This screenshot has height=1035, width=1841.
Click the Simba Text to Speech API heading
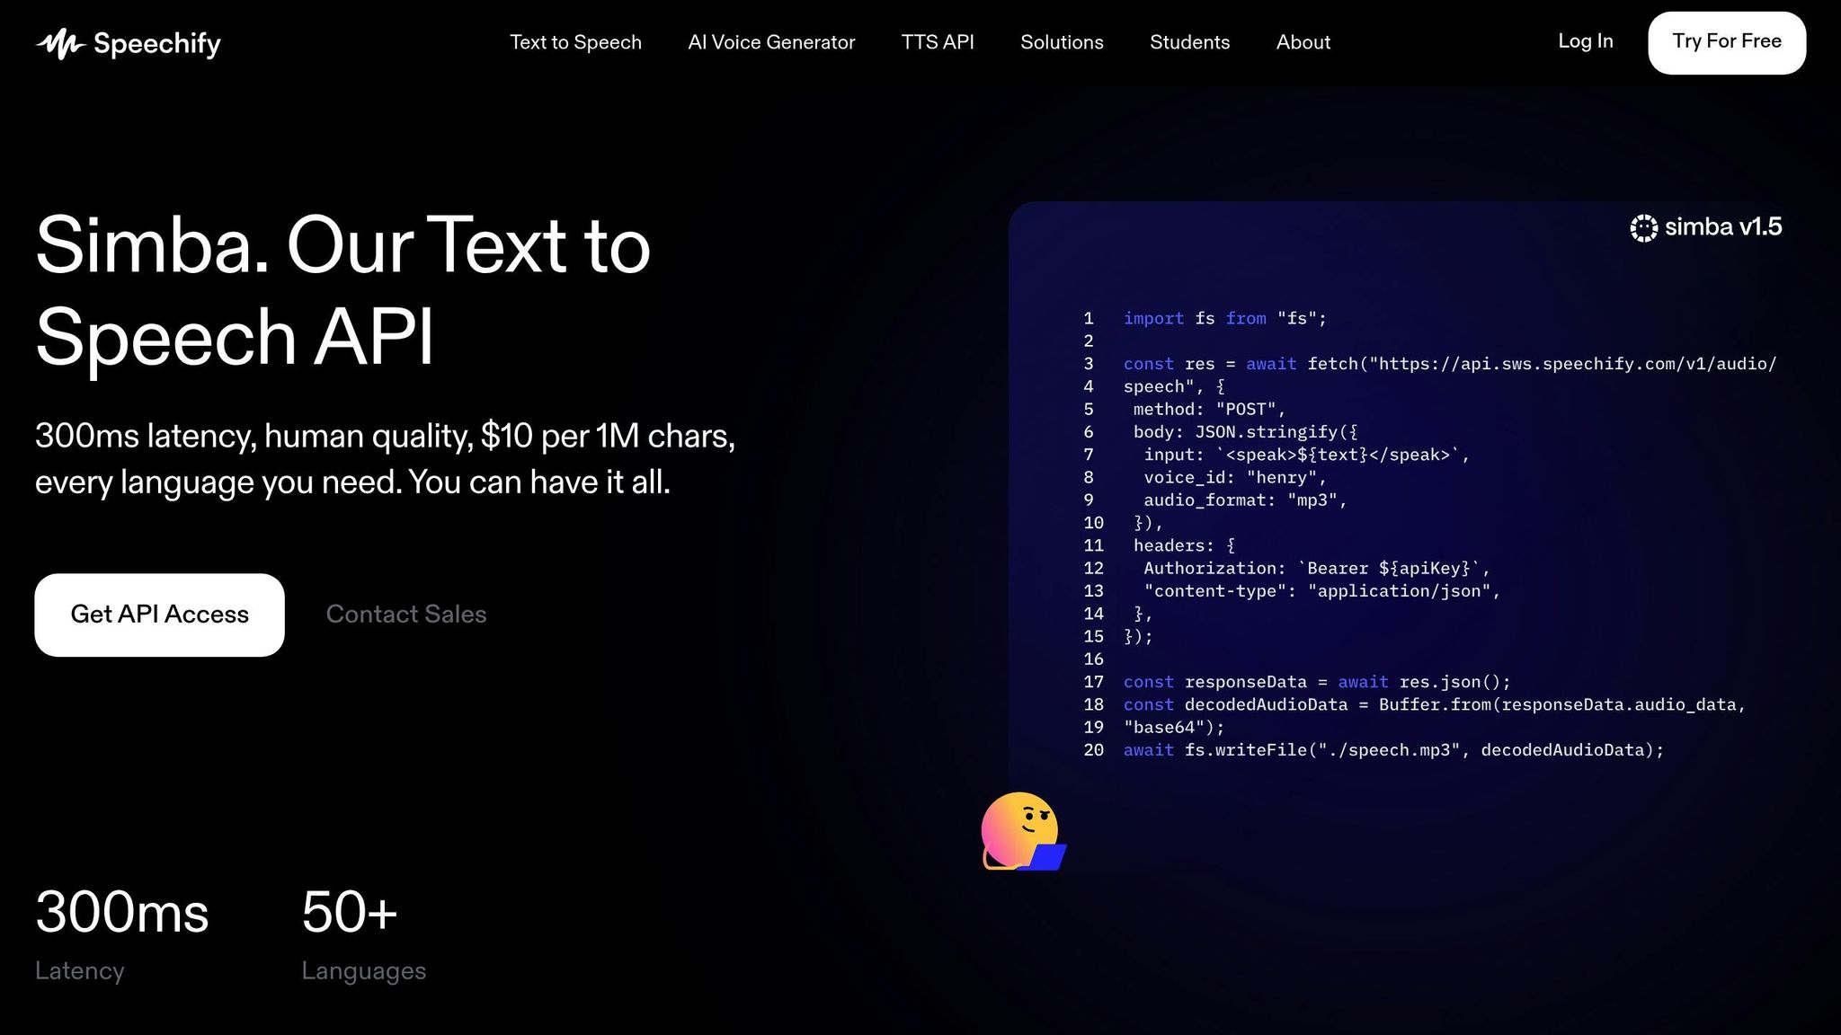[342, 290]
